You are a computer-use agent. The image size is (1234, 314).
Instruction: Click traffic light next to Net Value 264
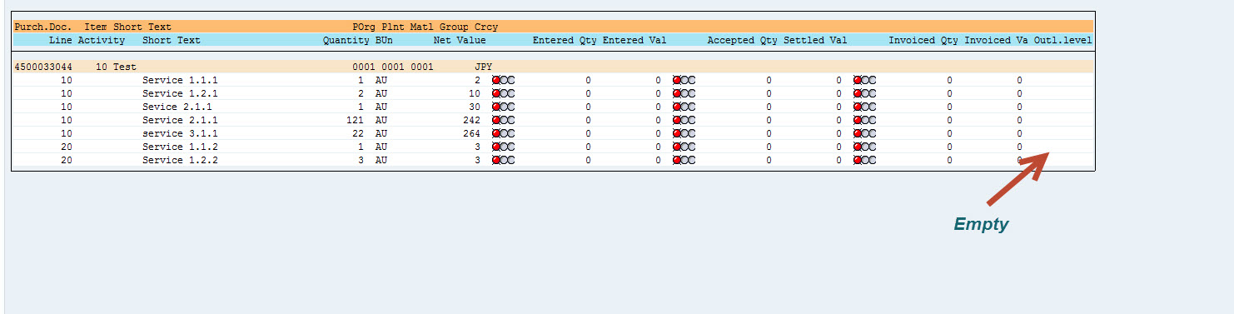point(504,133)
